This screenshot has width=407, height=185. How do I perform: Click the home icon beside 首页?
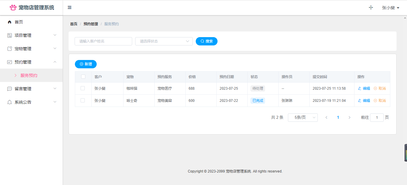(x=10, y=22)
